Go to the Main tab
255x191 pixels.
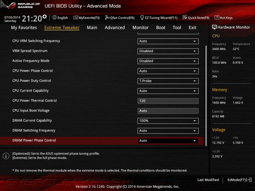[92, 27]
